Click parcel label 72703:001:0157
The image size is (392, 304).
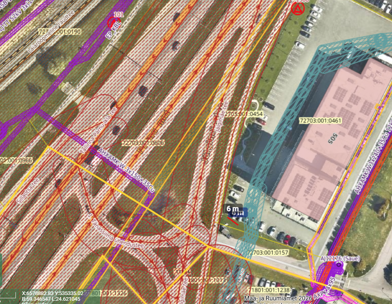pyautogui.click(x=268, y=253)
